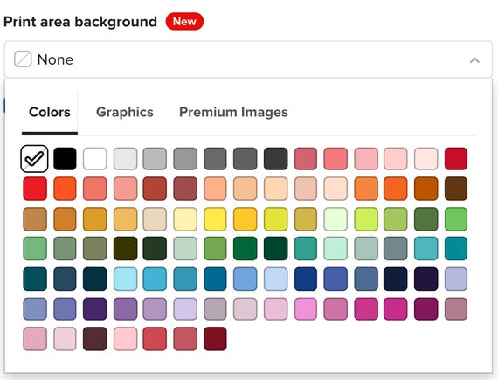The width and height of the screenshot is (498, 380).
Task: Select the light sky blue swatch
Action: [125, 279]
